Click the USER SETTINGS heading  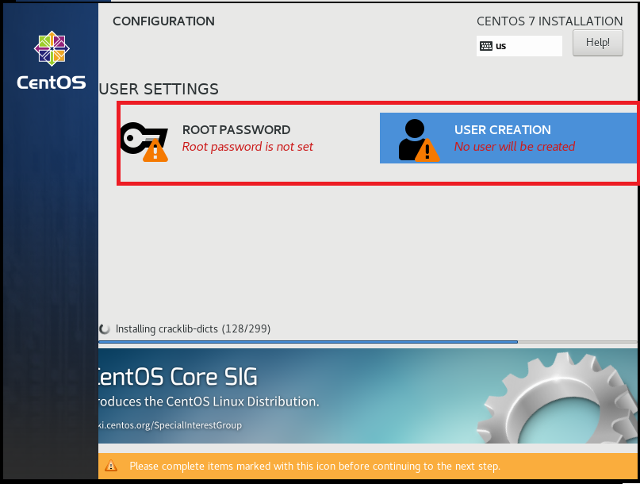coord(159,89)
